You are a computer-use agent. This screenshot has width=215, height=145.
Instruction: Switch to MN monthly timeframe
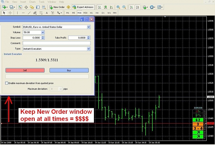point(115,13)
